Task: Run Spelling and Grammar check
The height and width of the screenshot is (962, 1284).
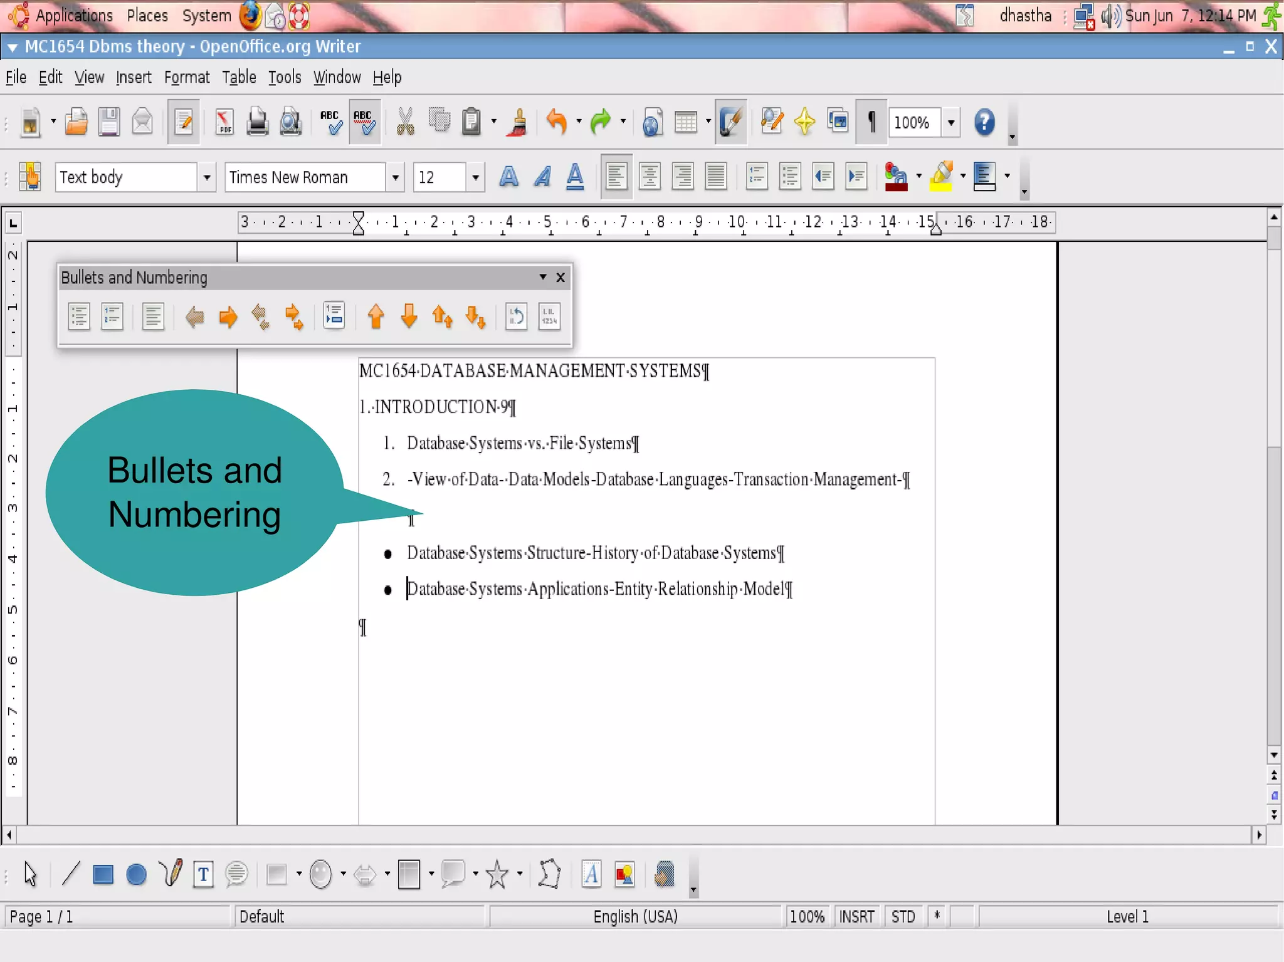Action: [331, 122]
